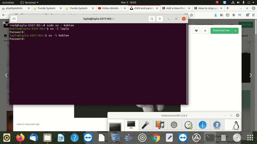Open clock calendar Mar 5 18:03
Screen dimensions: 257x144
coord(128,2)
